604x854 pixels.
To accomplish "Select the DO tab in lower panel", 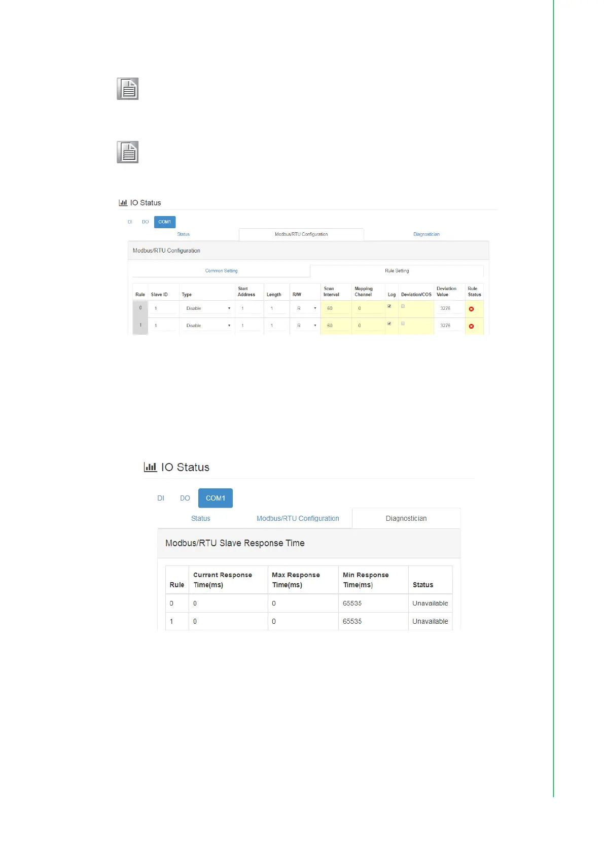I will click(x=185, y=498).
